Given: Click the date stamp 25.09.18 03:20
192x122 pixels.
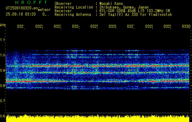Looking at the screenshot, I should pyautogui.click(x=21, y=14).
